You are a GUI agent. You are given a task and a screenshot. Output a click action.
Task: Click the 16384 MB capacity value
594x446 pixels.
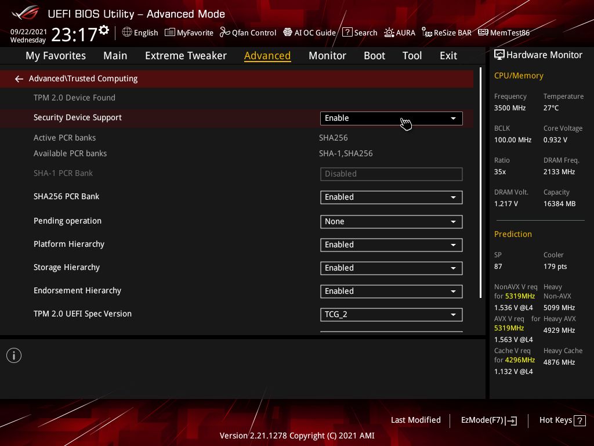[x=560, y=204]
